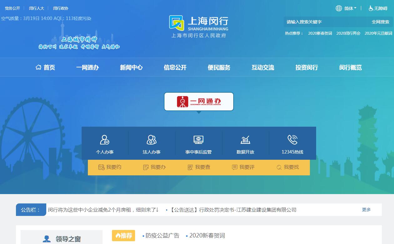
Task: Click the 个人办事 person icon
Action: [104, 140]
